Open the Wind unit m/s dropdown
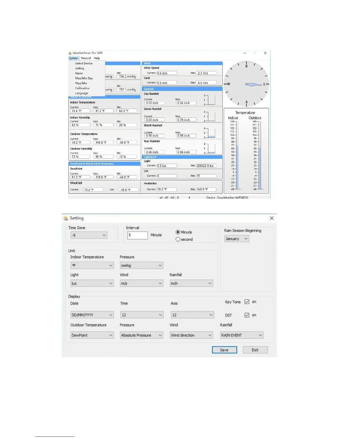The width and height of the screenshot is (339, 439). (142, 283)
